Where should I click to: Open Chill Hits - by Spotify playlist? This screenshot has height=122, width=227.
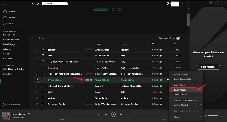coord(13,69)
